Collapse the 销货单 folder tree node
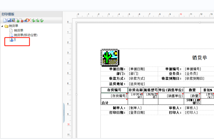The image size is (214, 139). tap(3, 26)
